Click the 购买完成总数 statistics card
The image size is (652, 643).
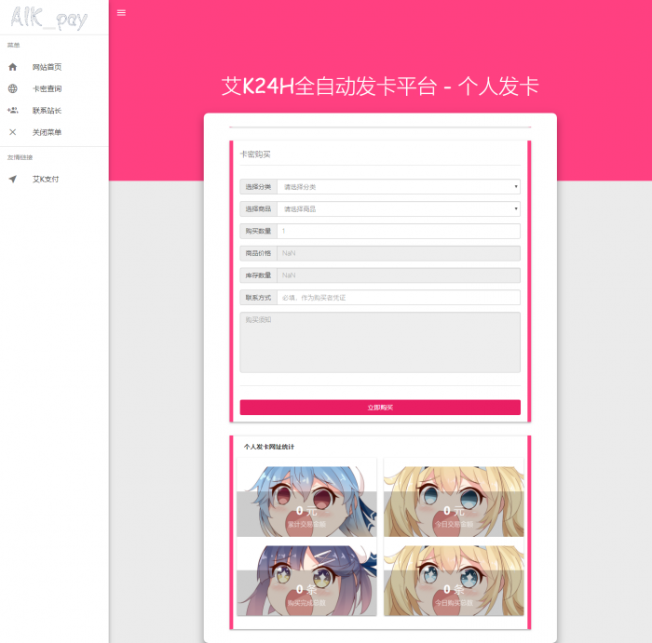coord(306,579)
